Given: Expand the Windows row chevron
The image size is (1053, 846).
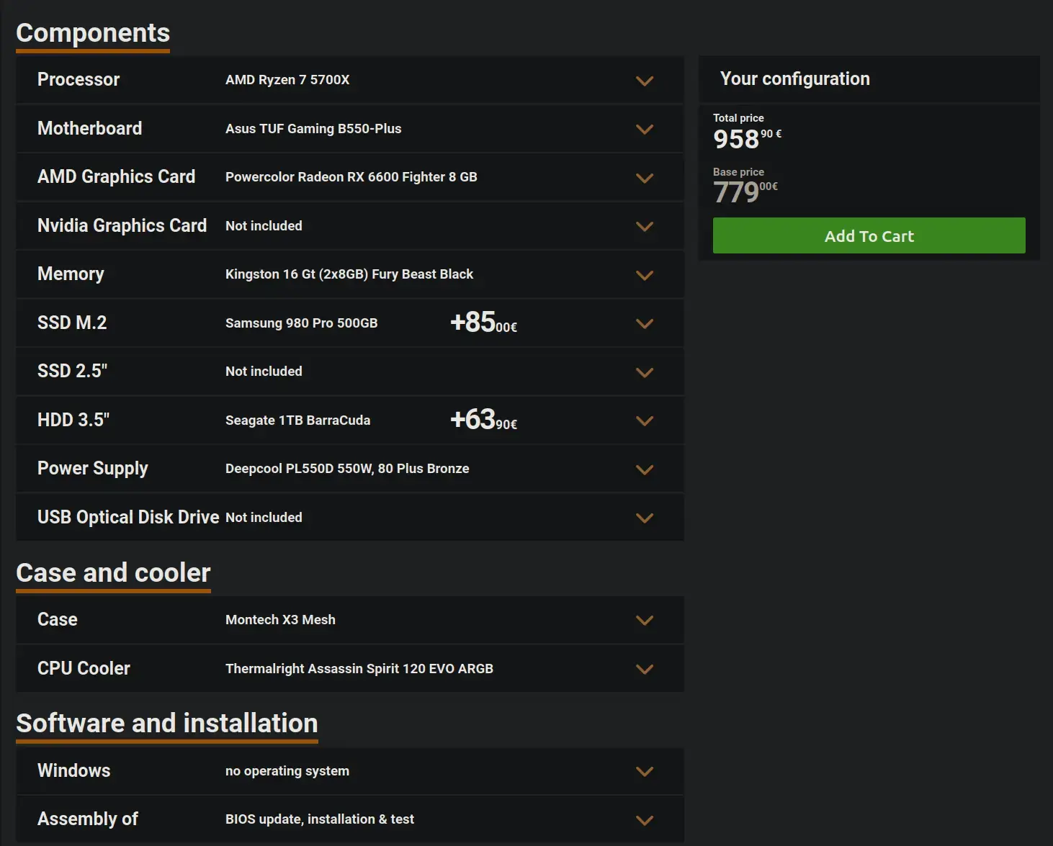Looking at the screenshot, I should (x=645, y=771).
